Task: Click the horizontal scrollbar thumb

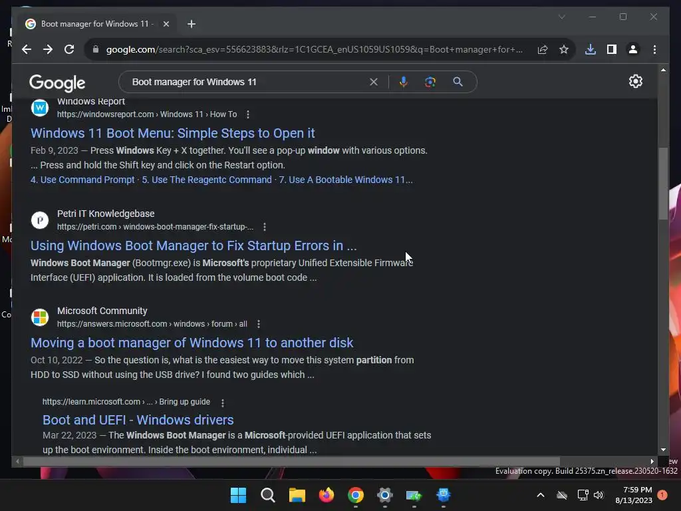Action: coord(291,462)
